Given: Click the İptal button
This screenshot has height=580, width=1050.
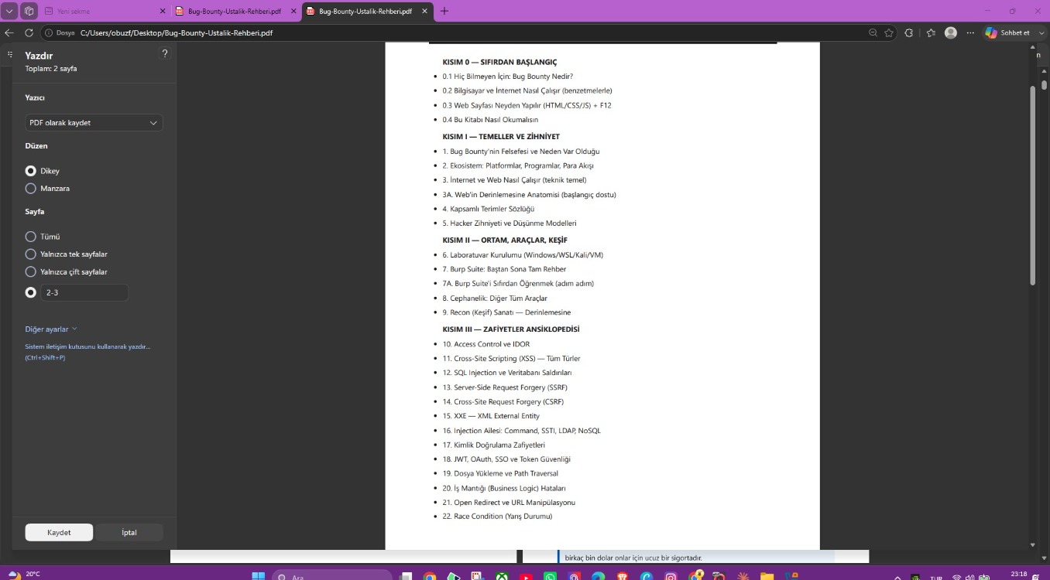Looking at the screenshot, I should (x=129, y=532).
